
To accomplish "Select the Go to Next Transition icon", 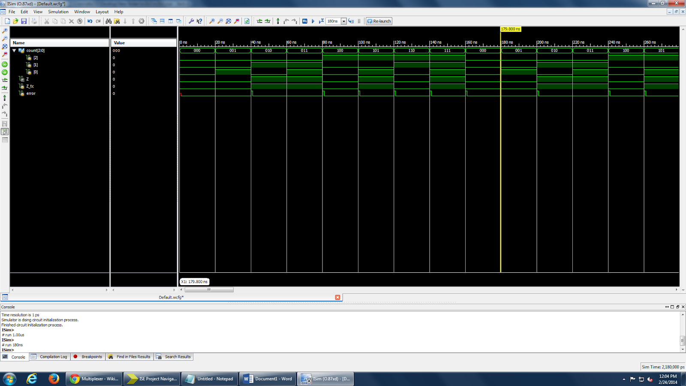I will point(268,21).
